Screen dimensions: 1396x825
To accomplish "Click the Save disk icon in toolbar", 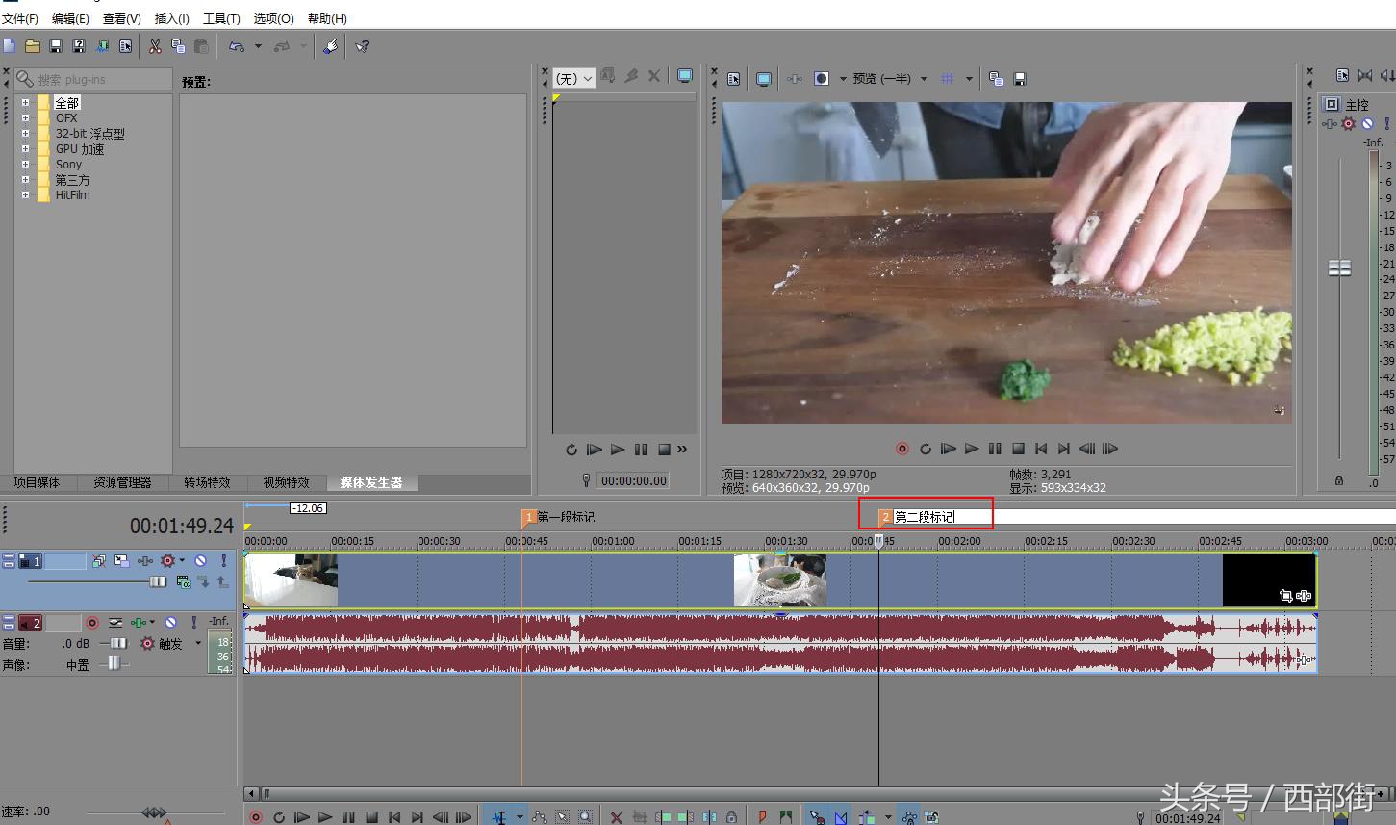I will coord(55,46).
